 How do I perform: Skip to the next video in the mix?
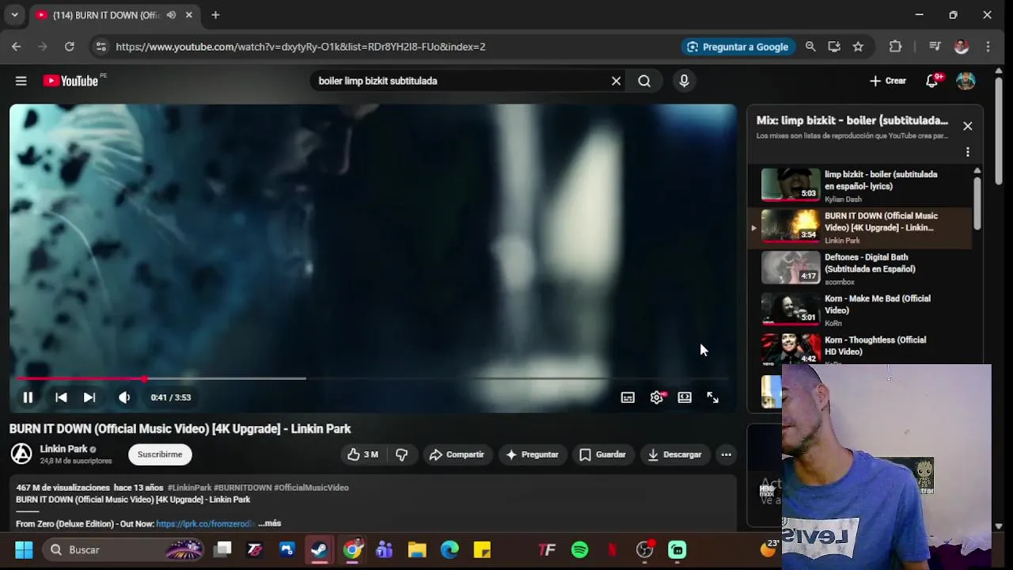pos(89,397)
